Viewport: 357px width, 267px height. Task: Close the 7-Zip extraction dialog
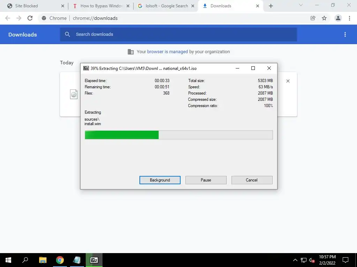[x=269, y=68]
